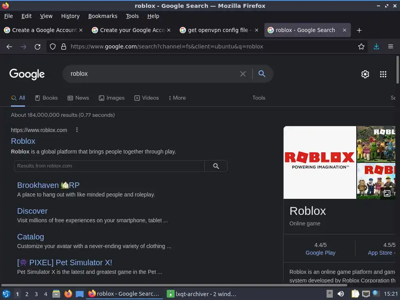400x300 pixels.
Task: Open the Google Play rating link
Action: pyautogui.click(x=320, y=253)
